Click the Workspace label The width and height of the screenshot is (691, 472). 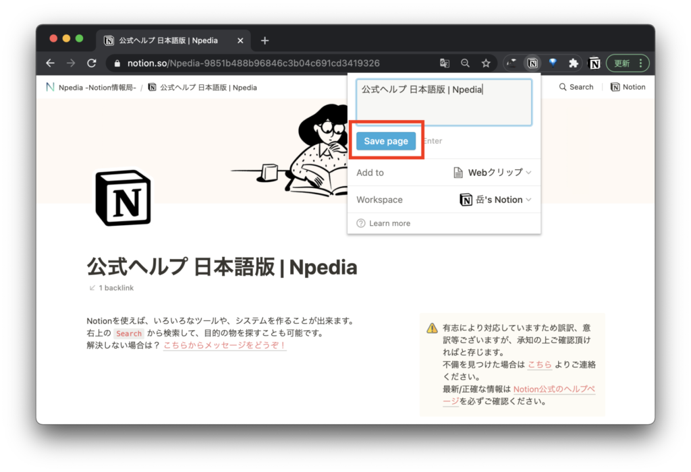379,200
